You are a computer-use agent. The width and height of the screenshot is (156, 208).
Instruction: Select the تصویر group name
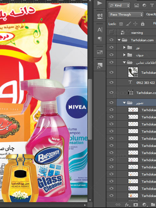(x=139, y=103)
